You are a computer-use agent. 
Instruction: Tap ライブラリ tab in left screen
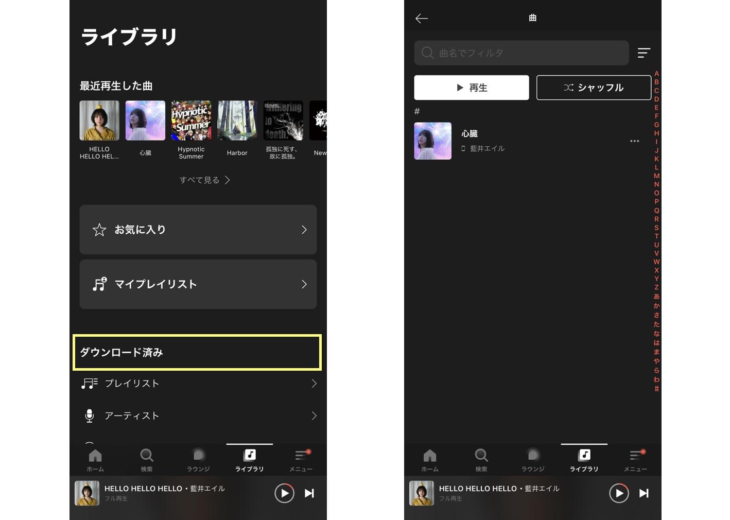click(x=250, y=460)
